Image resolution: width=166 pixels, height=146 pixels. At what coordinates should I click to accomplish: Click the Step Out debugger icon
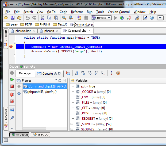pos(96,73)
